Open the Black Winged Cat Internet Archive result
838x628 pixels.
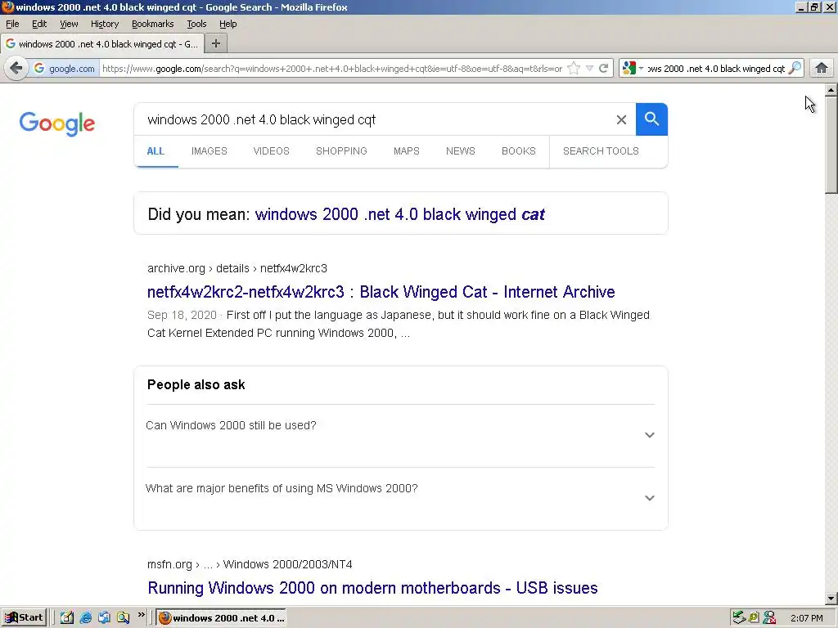click(x=381, y=292)
